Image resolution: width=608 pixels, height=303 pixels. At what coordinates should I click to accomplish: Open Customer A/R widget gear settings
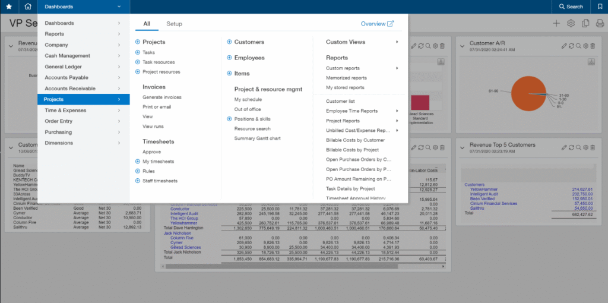click(x=585, y=46)
